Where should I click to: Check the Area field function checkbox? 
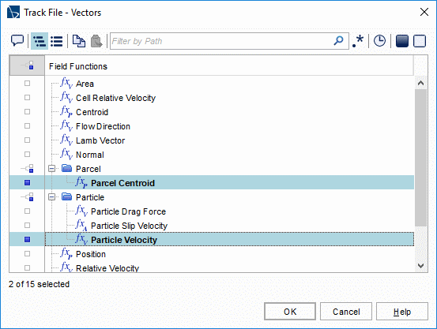click(27, 83)
